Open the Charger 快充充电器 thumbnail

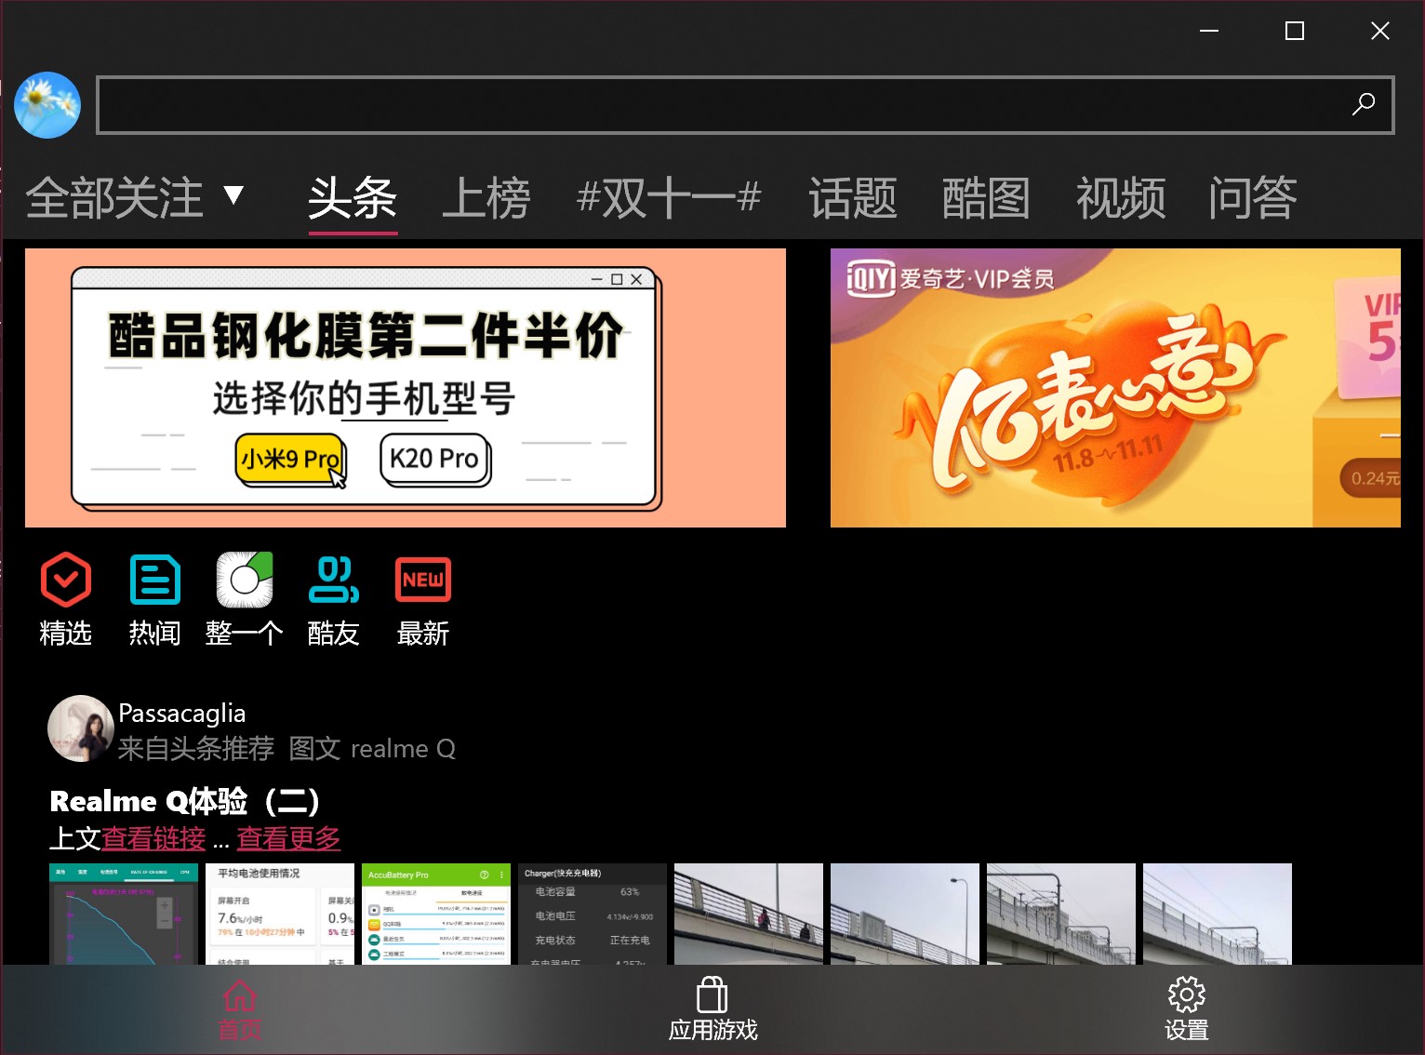click(x=593, y=914)
